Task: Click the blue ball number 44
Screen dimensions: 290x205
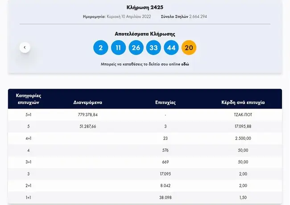Action: point(171,48)
